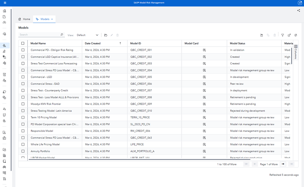Viewport: 304px width, 187px height.
Task: Select checkbox for Commercial - LGD row
Action: tap(23, 77)
